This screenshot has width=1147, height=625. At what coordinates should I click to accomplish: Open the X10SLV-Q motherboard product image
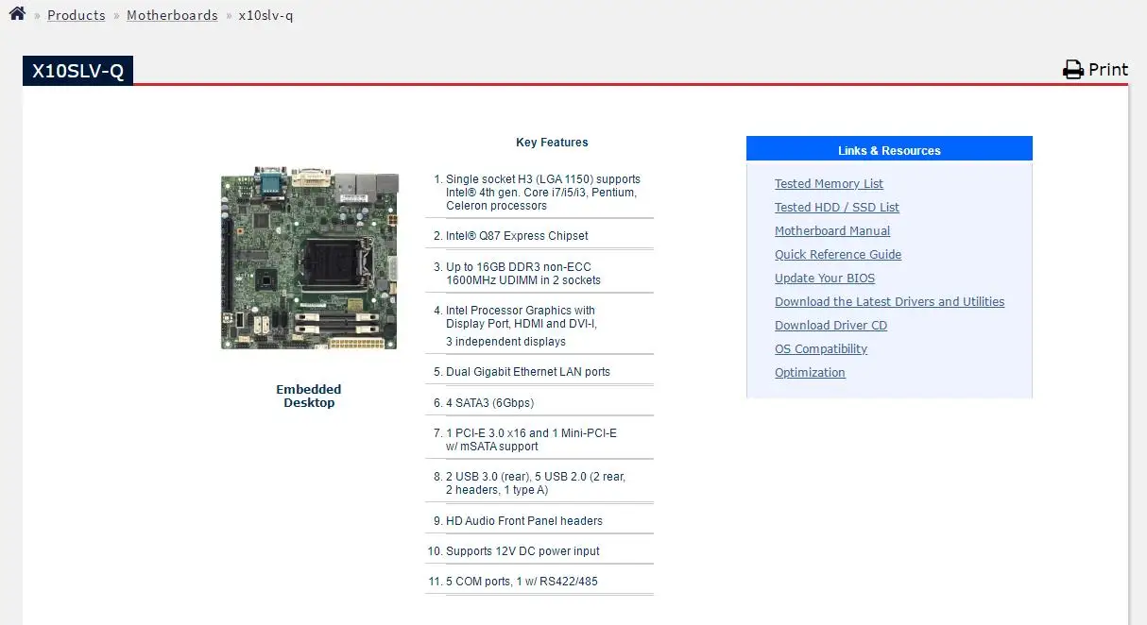click(x=310, y=258)
